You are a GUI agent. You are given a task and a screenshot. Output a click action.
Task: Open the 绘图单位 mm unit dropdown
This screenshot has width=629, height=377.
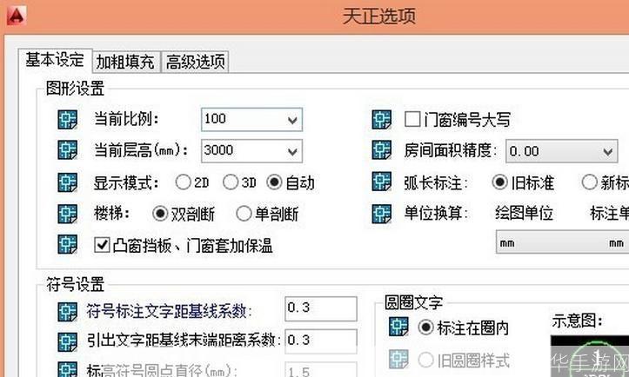click(562, 242)
